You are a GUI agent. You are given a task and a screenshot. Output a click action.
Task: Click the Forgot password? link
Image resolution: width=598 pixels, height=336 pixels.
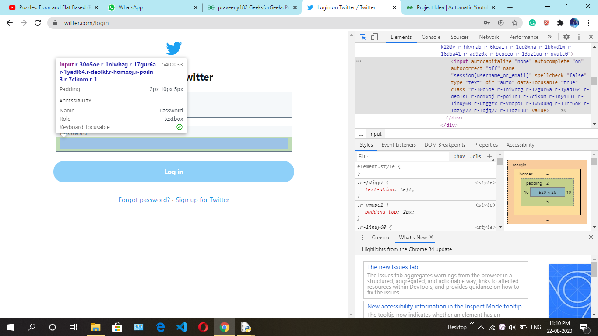tap(144, 200)
